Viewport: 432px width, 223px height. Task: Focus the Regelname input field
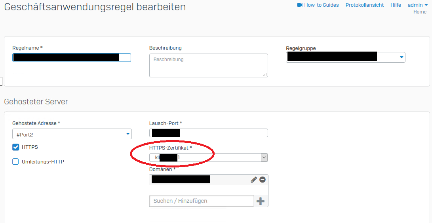(x=71, y=58)
